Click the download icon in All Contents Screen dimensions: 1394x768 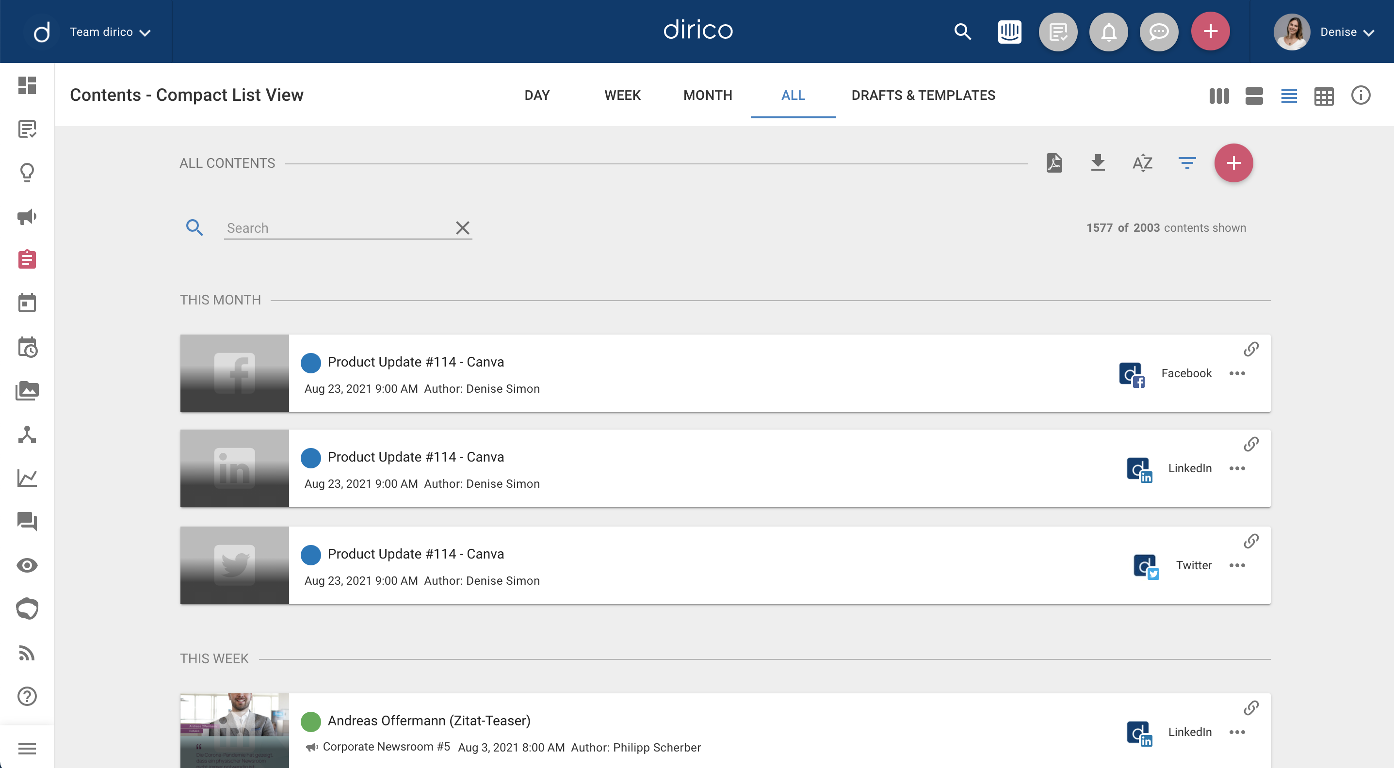[1098, 163]
